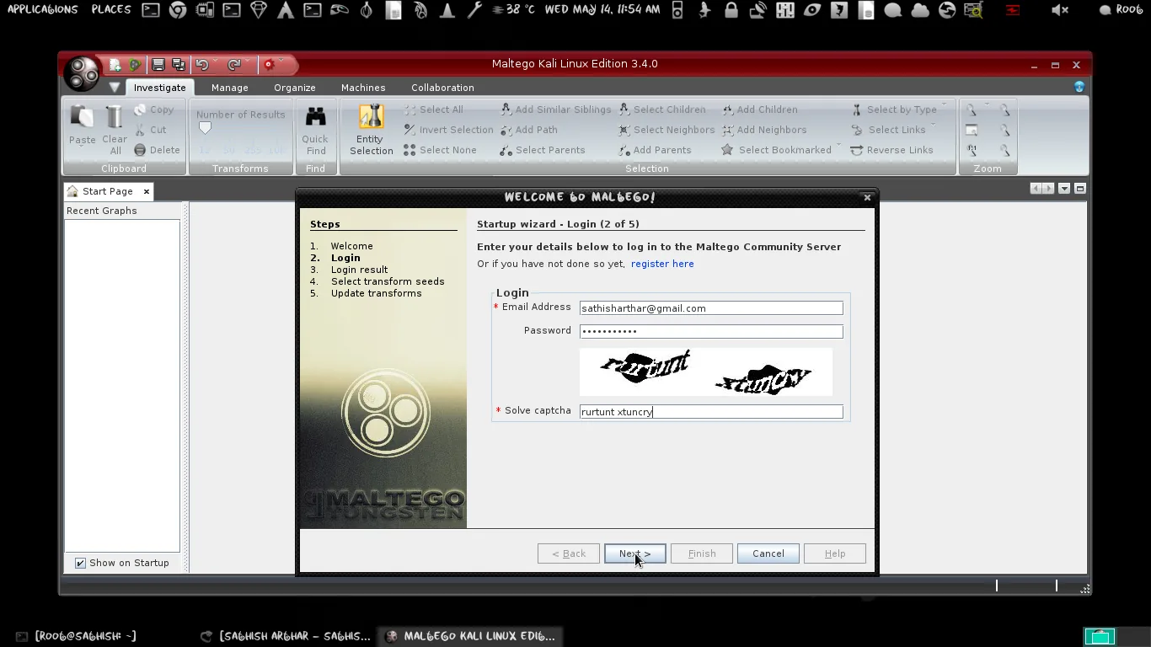Viewport: 1151px width, 647px height.
Task: Click the Finish button in wizard
Action: 701,553
